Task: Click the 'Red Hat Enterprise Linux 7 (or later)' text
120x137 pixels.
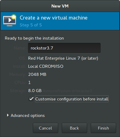Action: click(63, 58)
